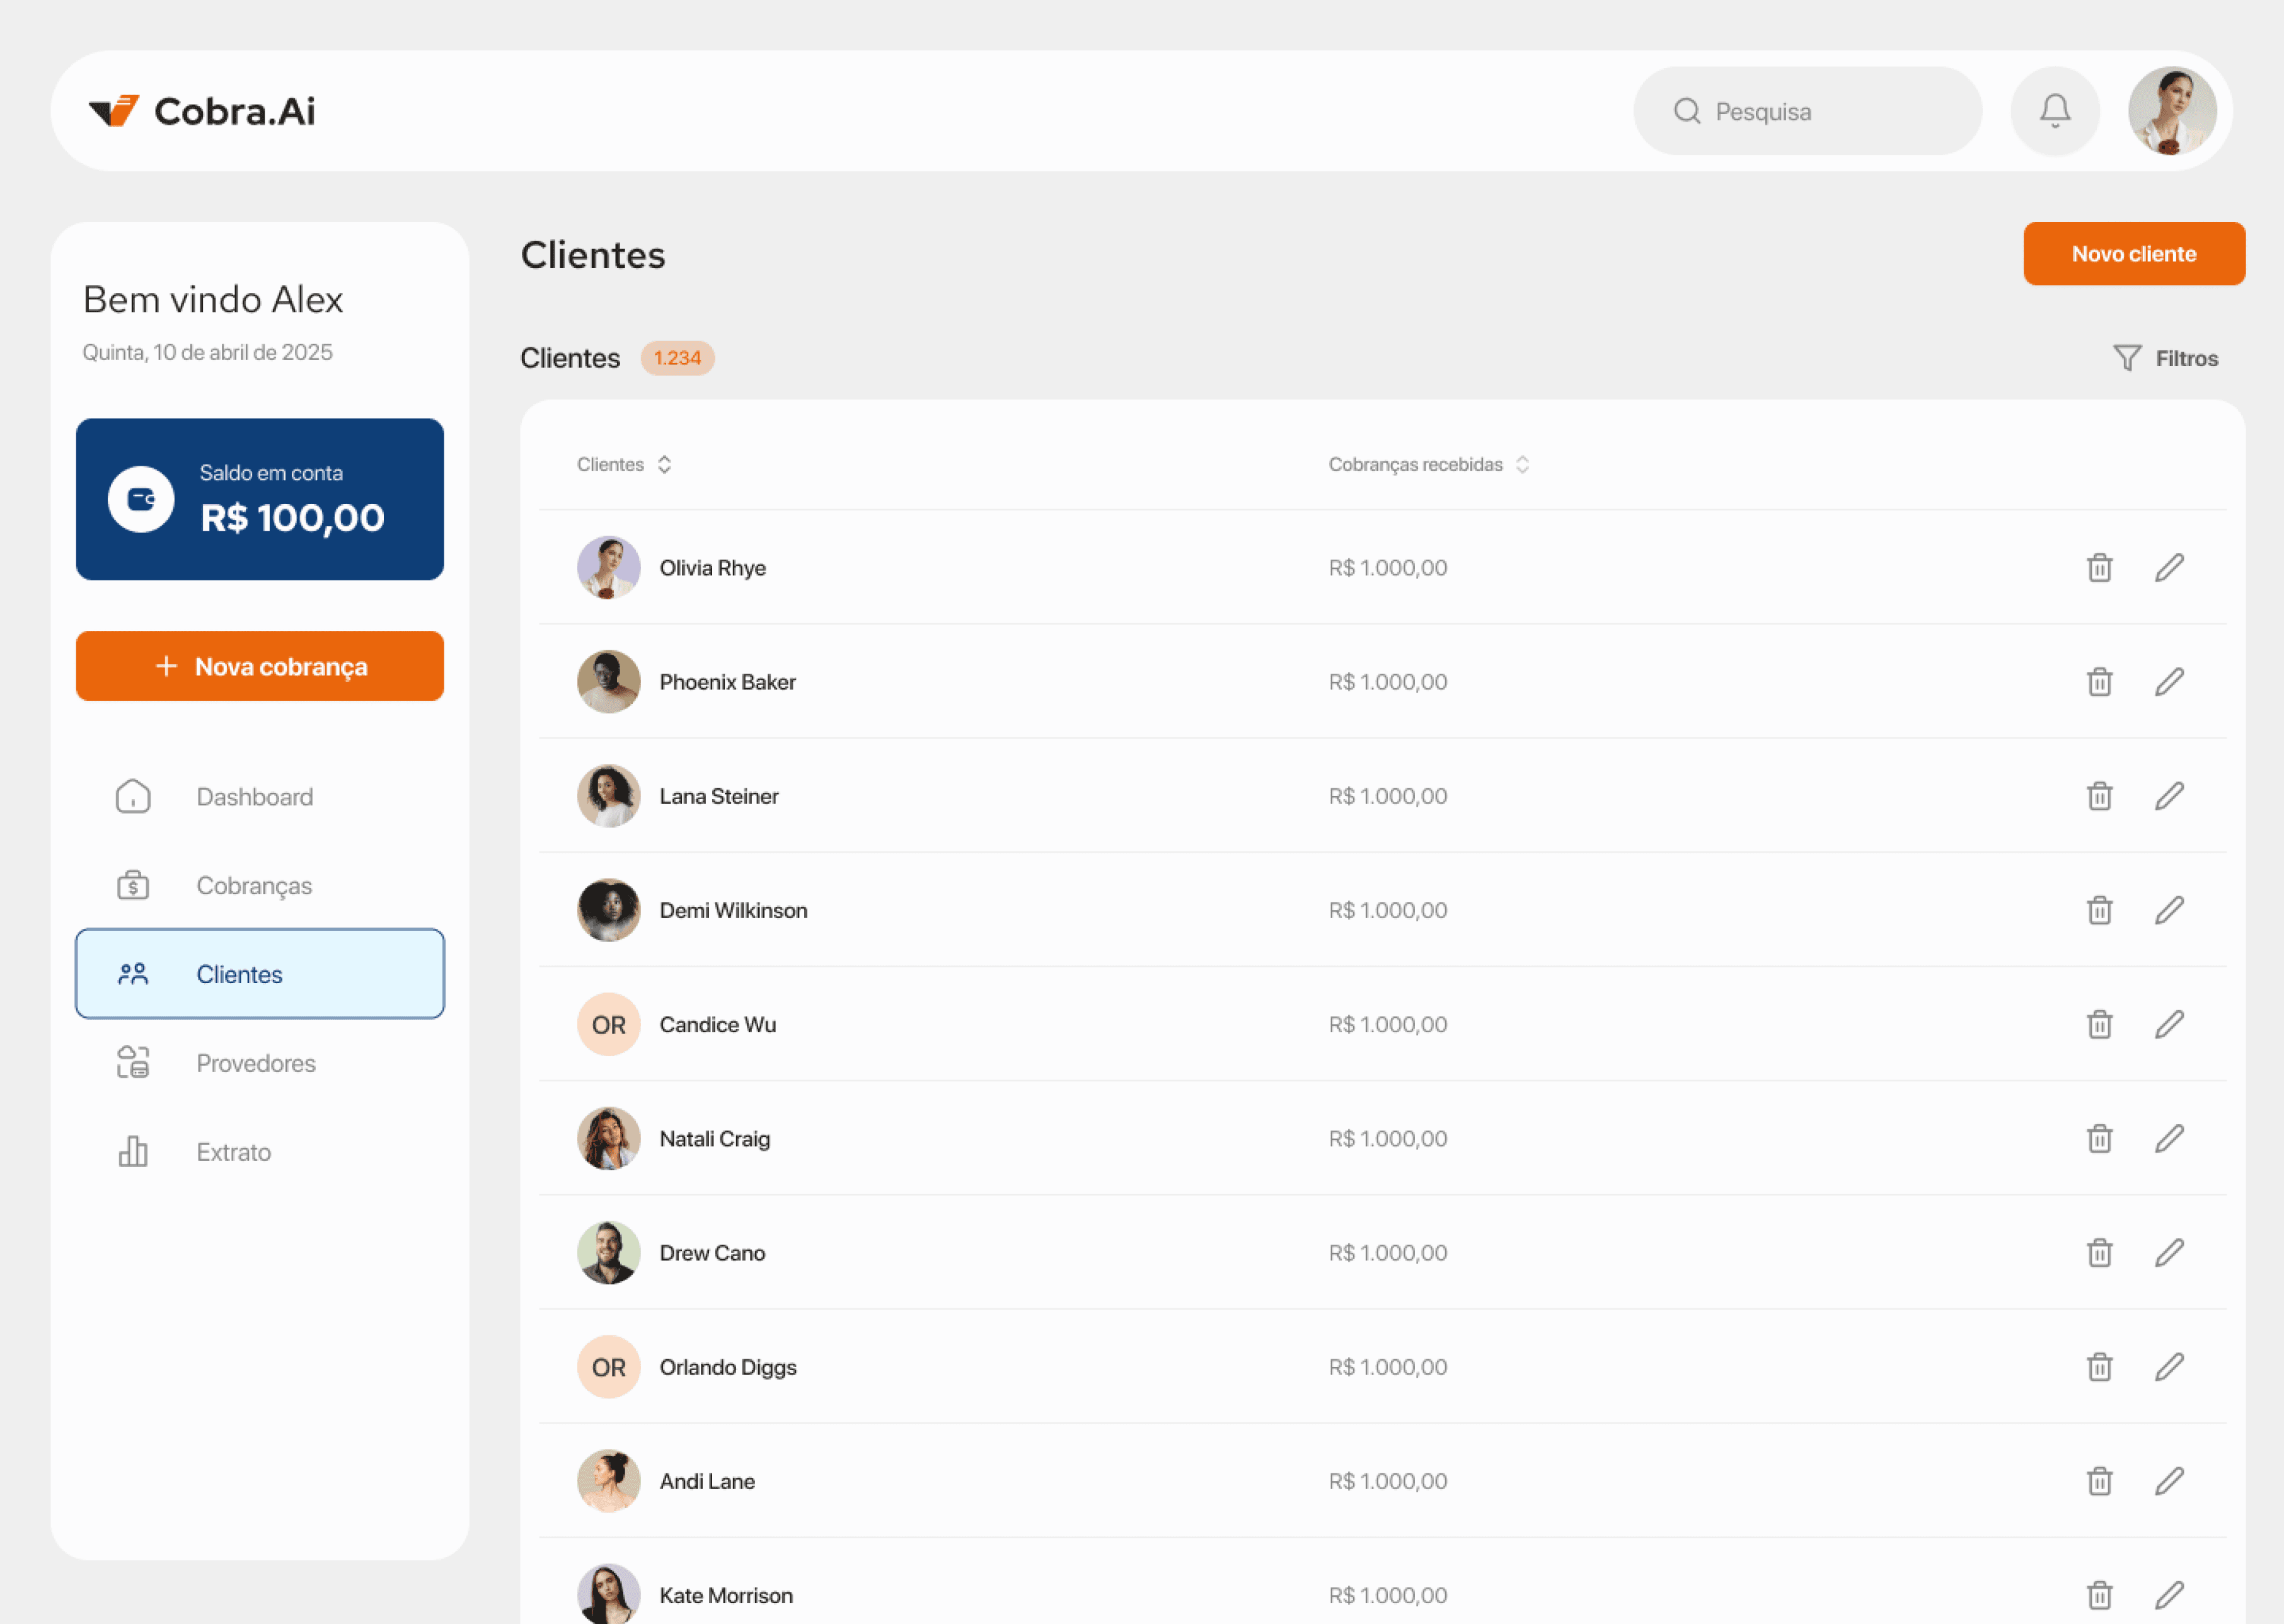Click the Nova cobrança button
2284x1624 pixels.
tap(260, 666)
